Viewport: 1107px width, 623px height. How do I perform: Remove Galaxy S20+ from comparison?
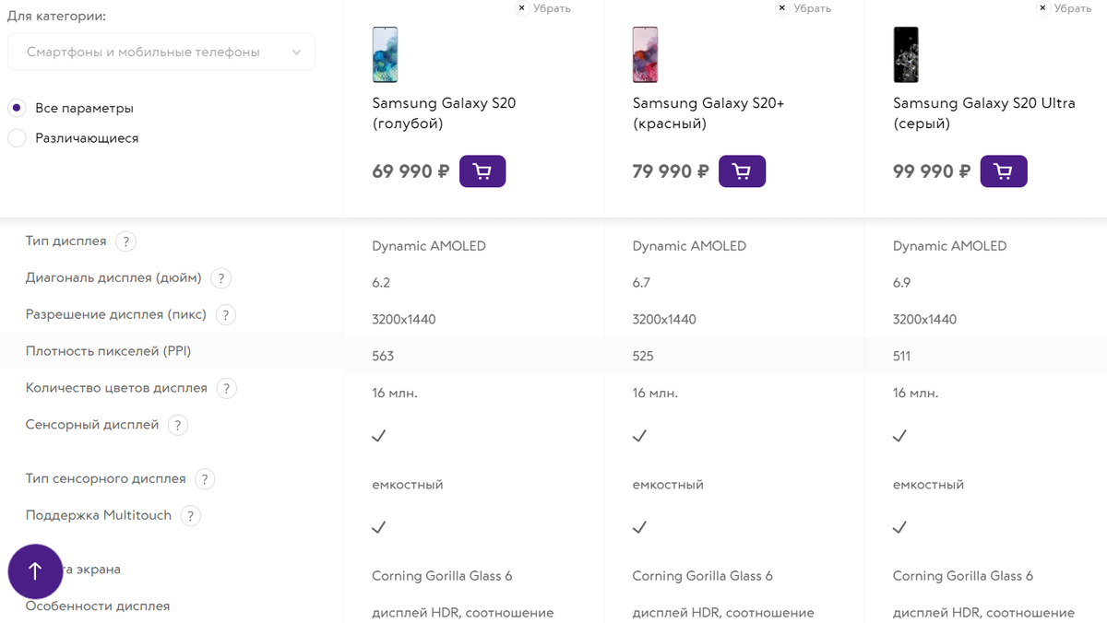(x=803, y=8)
